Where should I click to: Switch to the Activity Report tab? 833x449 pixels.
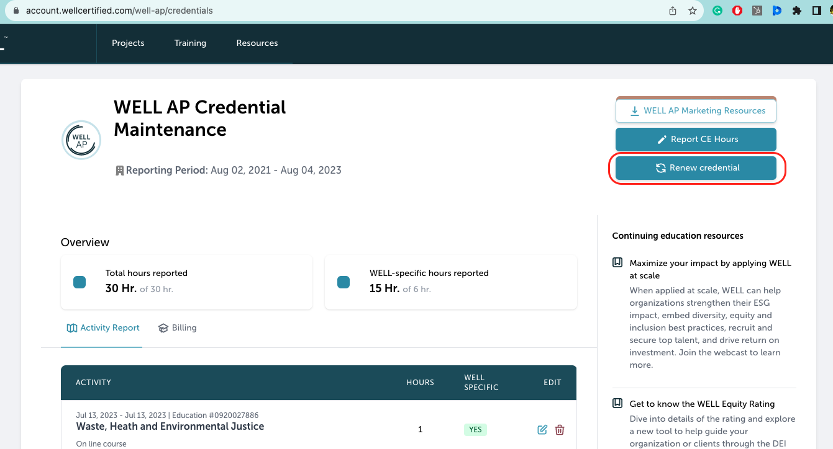click(103, 327)
